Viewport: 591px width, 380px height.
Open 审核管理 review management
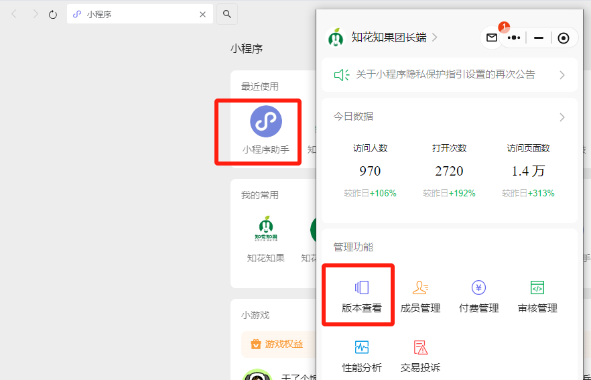537,296
